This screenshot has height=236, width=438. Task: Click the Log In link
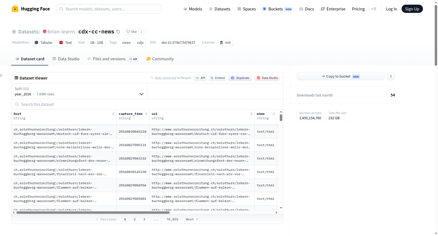391,9
